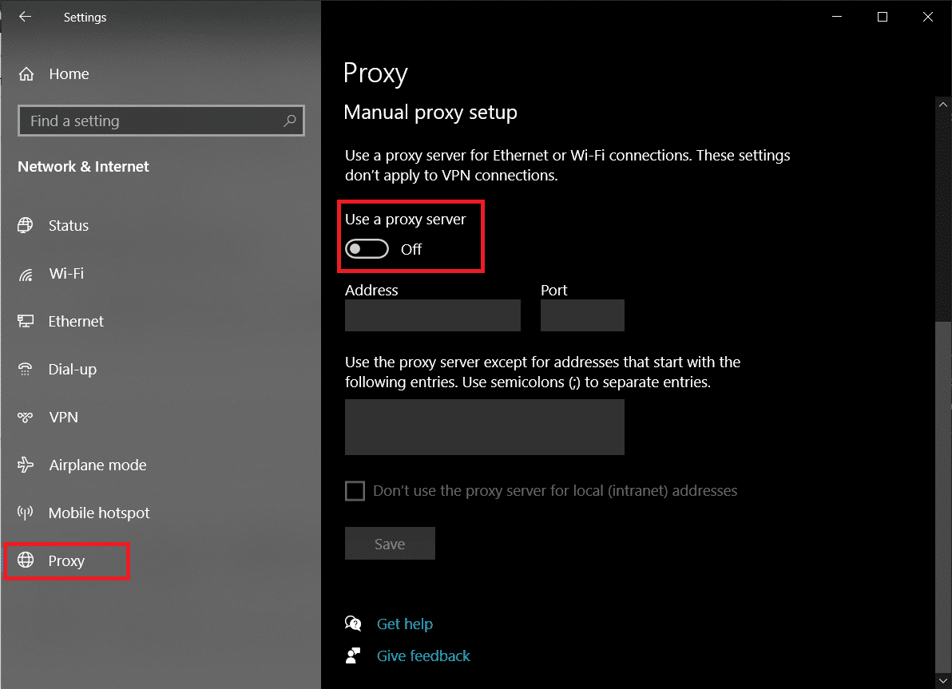Select the Ethernet settings icon
This screenshot has width=952, height=689.
click(26, 321)
